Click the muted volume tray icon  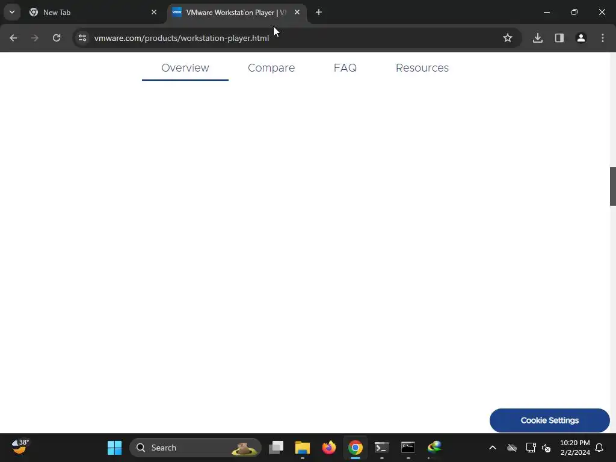(x=546, y=448)
